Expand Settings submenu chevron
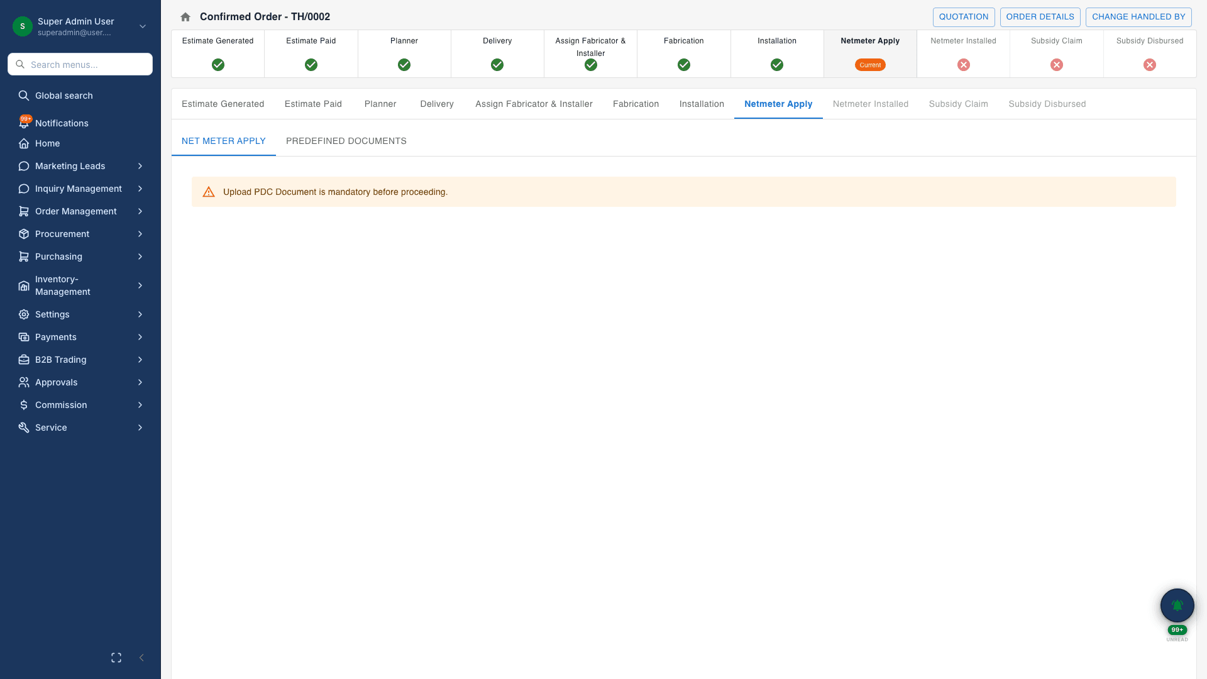 [x=140, y=314]
